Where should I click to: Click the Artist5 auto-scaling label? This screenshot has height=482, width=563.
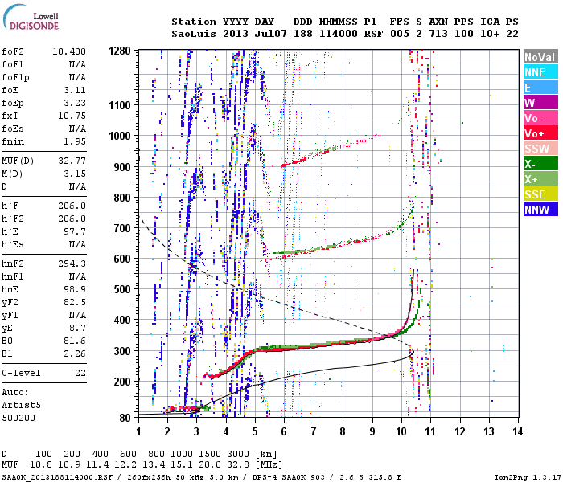coord(21,405)
